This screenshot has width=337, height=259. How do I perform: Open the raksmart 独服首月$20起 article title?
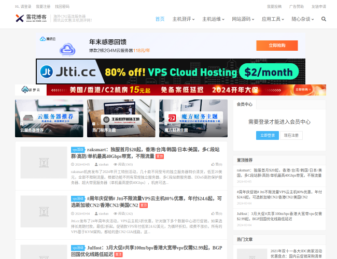click(145, 153)
